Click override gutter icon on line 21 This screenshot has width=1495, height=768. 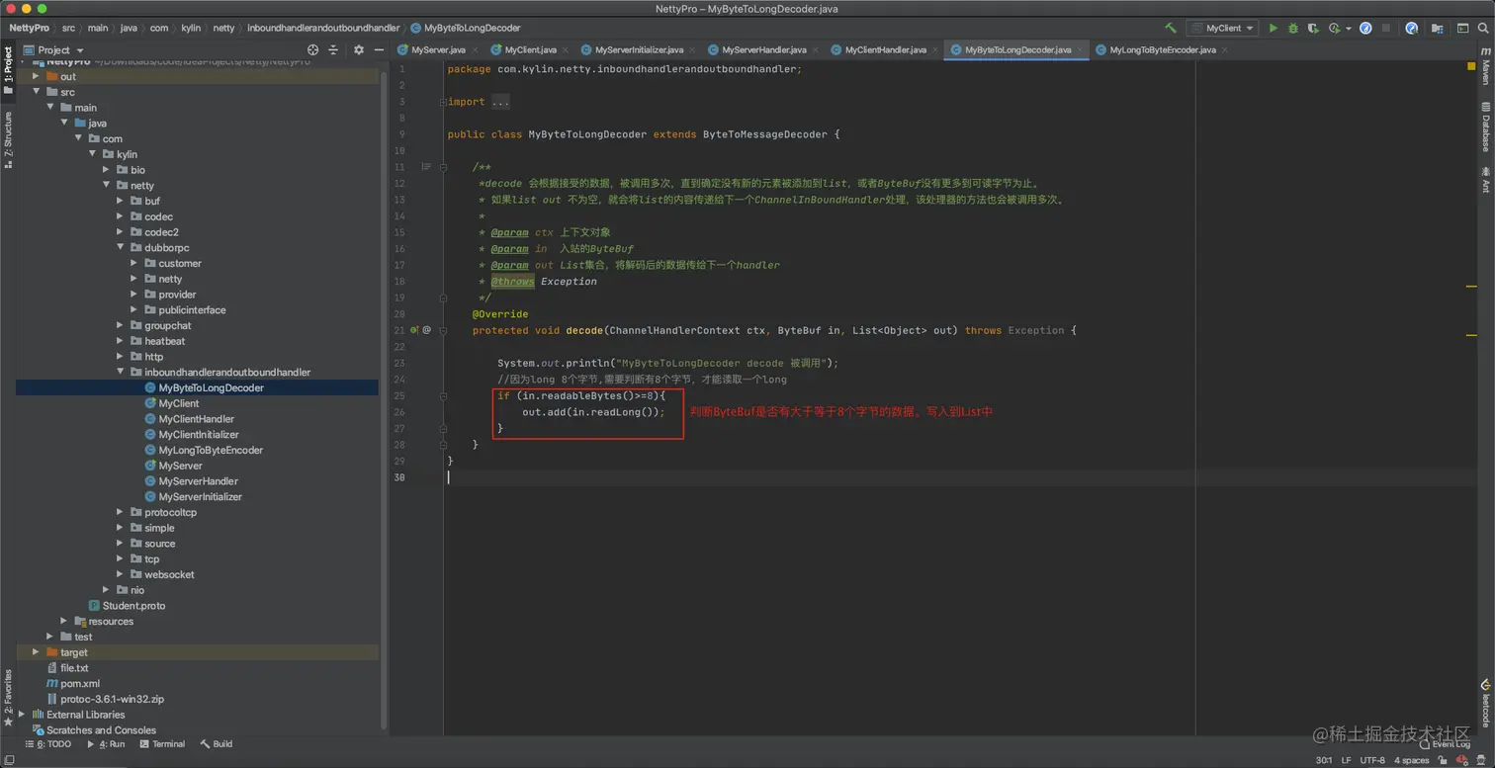(x=415, y=330)
